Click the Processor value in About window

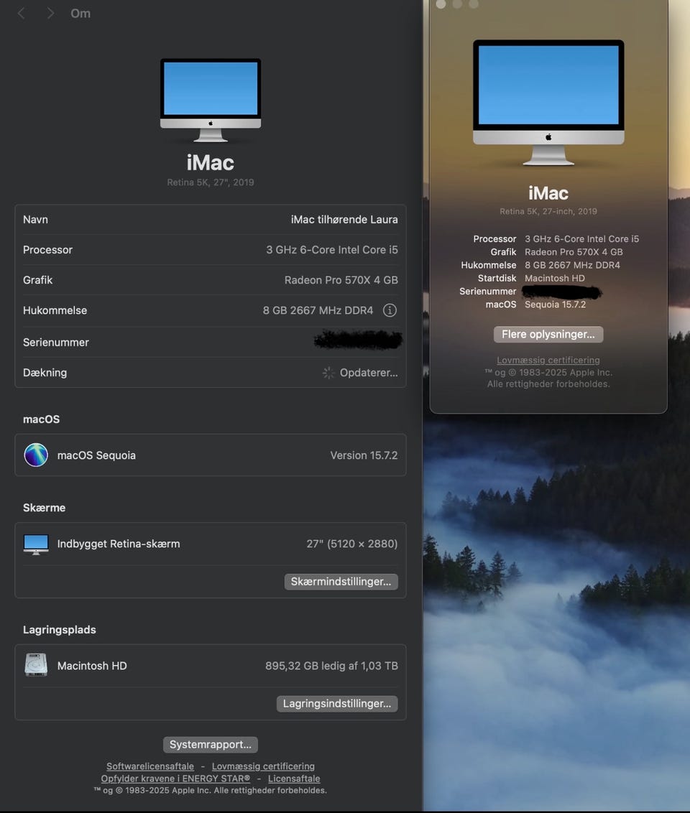point(582,239)
